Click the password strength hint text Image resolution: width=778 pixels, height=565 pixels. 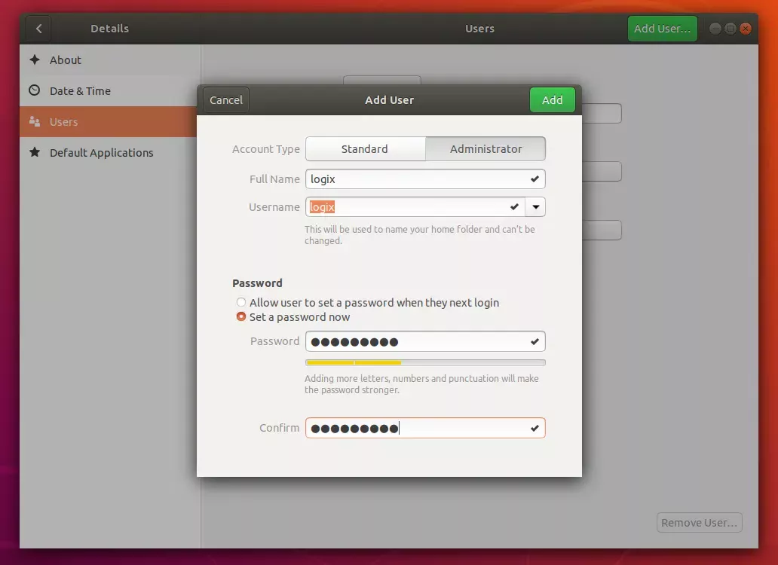(421, 384)
